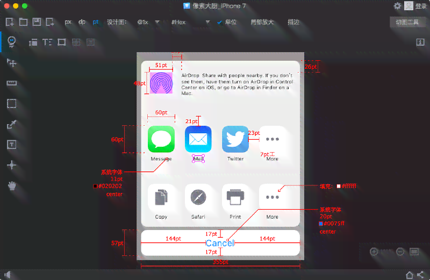Image resolution: width=430 pixels, height=280 pixels.
Task: Switch units to pt
Action: [x=95, y=22]
